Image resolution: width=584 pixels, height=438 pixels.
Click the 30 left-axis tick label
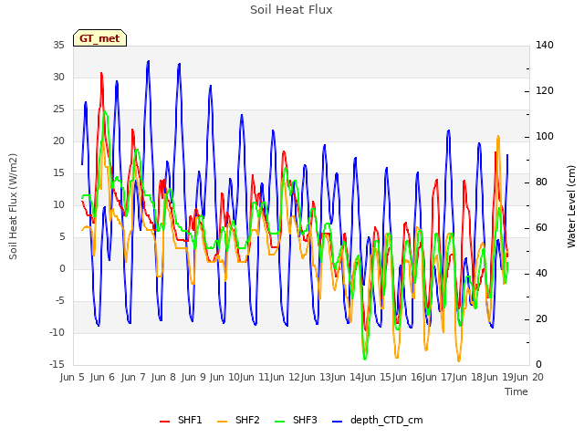click(x=58, y=77)
